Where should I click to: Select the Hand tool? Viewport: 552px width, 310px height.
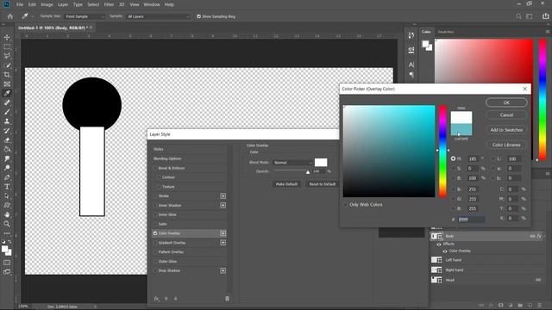click(7, 214)
